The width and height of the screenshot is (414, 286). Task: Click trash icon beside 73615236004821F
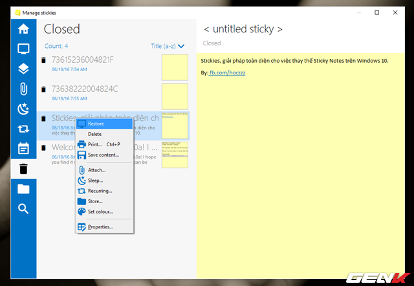pos(43,60)
